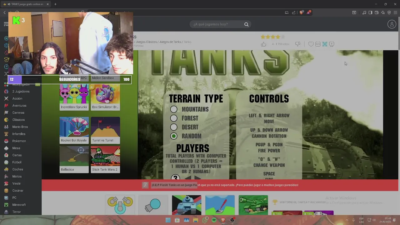400x225 pixels.
Task: Click the Windows Start button
Action: 168,220
